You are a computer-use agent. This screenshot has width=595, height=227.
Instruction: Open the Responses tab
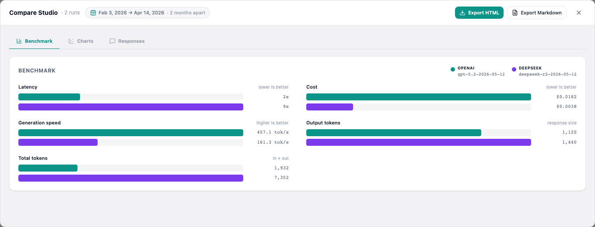click(127, 41)
